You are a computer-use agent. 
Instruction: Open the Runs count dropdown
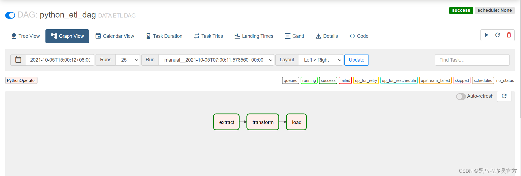click(128, 60)
